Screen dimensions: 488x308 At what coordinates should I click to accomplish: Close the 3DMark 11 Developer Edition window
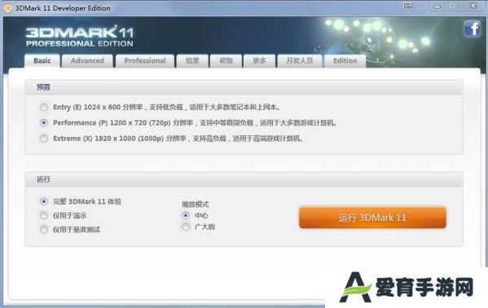(473, 6)
